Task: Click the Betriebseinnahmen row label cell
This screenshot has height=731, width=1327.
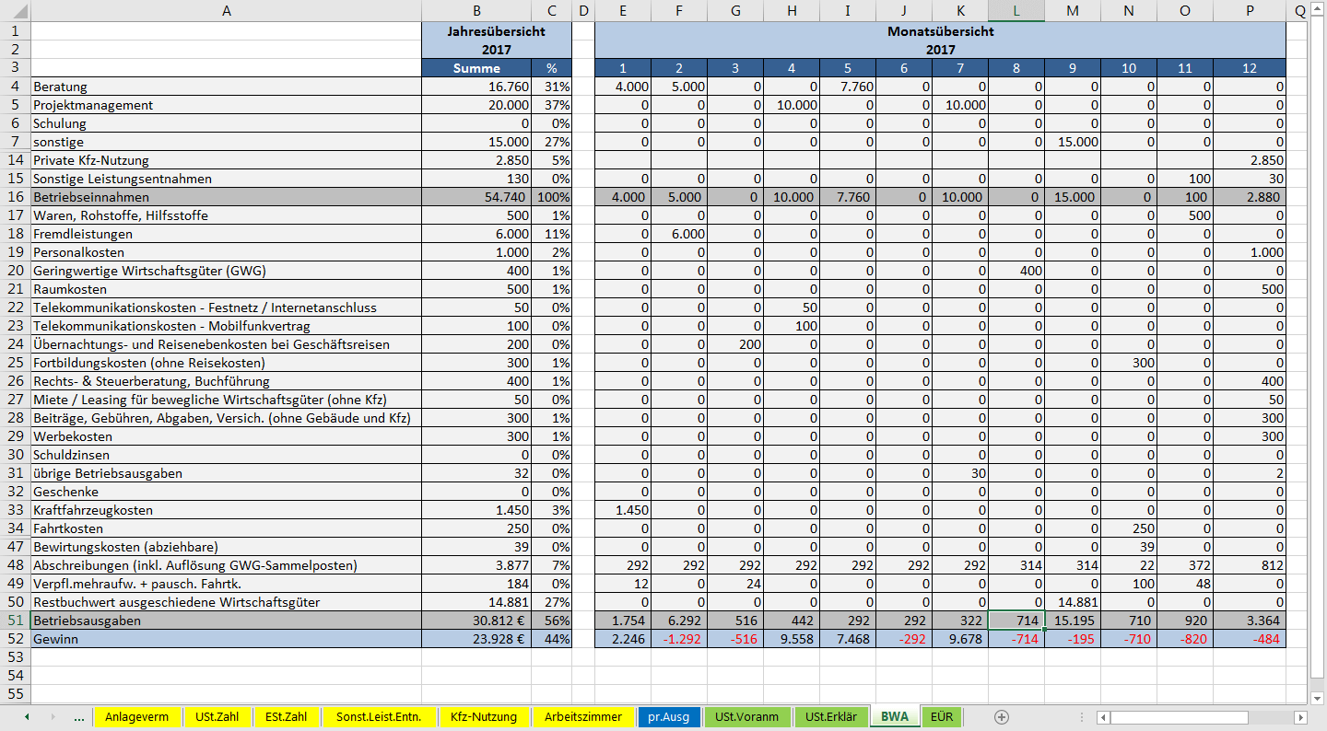Action: click(226, 197)
